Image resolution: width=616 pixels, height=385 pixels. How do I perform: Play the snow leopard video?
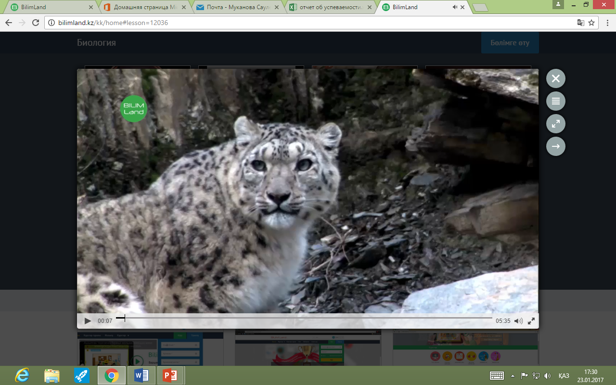coord(88,321)
